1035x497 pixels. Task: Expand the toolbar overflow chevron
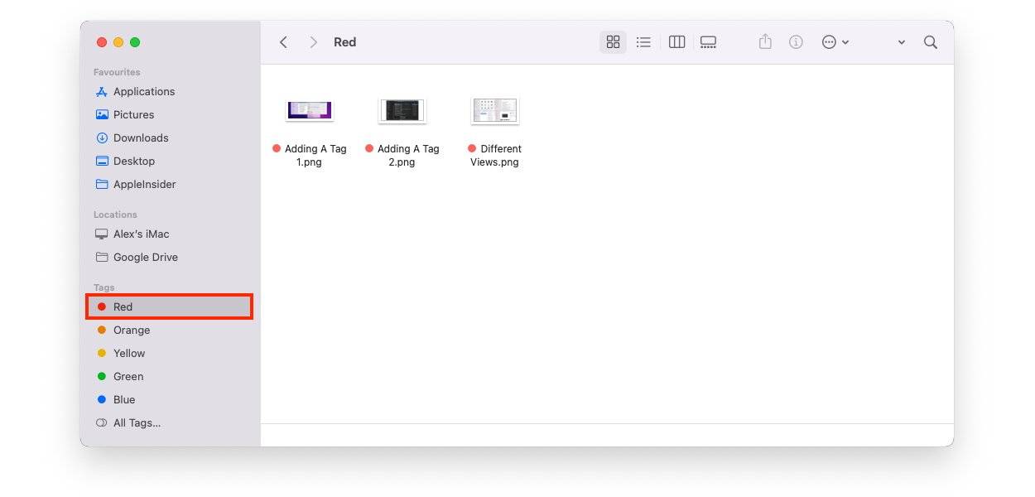(x=902, y=42)
